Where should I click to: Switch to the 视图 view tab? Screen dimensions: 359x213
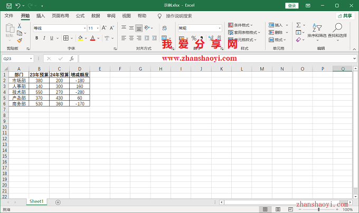point(126,16)
